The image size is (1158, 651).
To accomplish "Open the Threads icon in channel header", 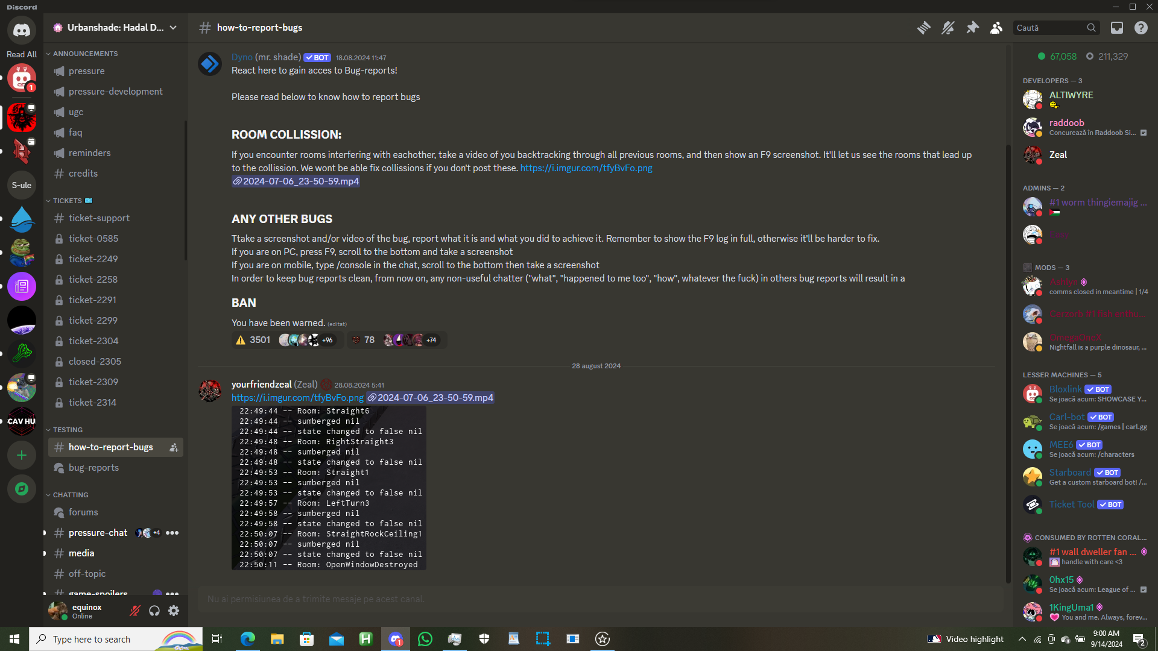I will coord(923,28).
